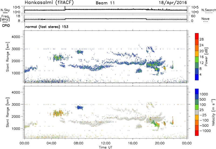Click 'Power [dB]' colorbar label
Viewport: 216px width, 149px height.
coord(206,57)
